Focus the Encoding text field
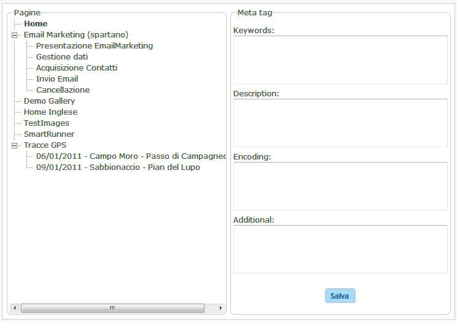 click(x=340, y=186)
